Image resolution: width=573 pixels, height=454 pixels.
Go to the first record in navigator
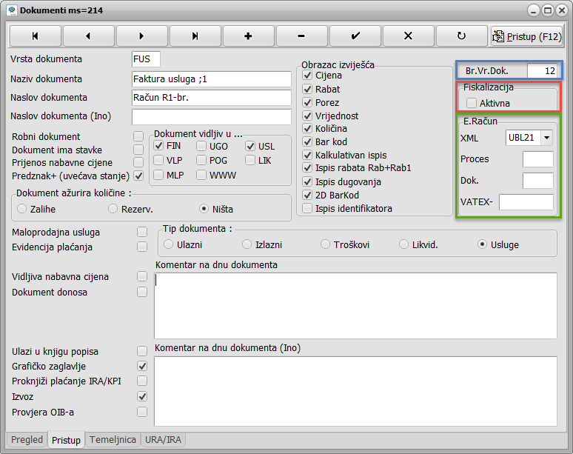[x=35, y=36]
